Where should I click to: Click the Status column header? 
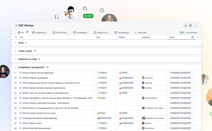[x=172, y=37]
